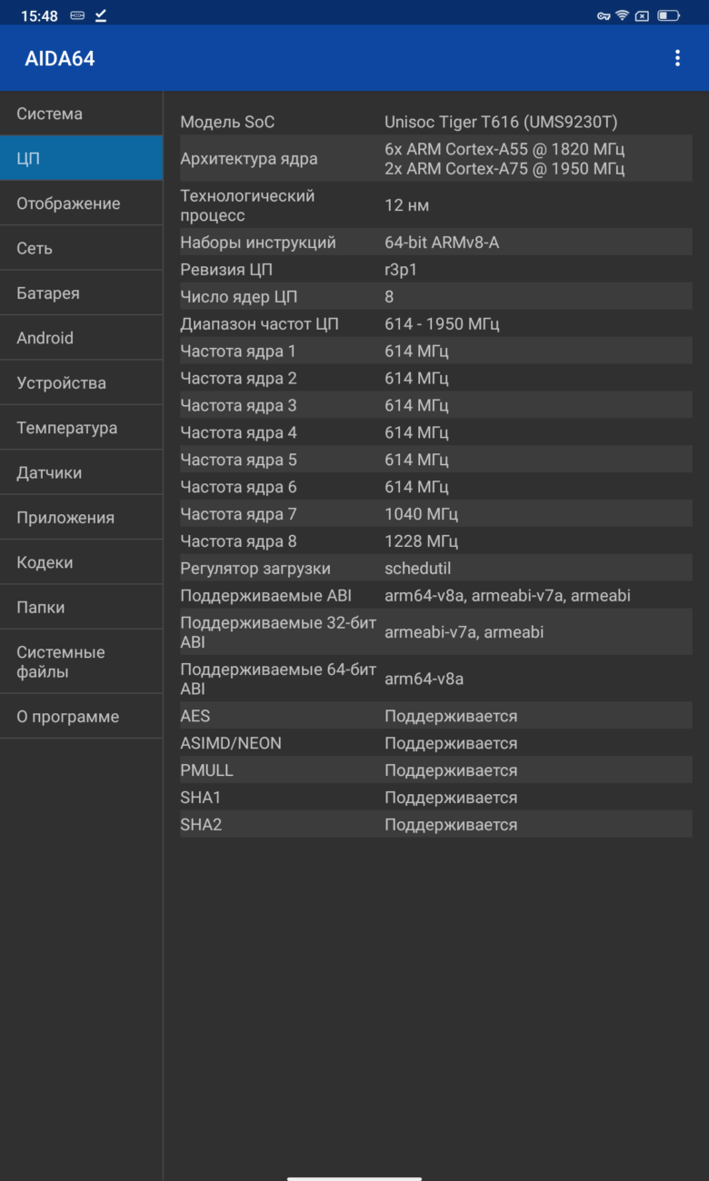Open the О программе page

82,717
